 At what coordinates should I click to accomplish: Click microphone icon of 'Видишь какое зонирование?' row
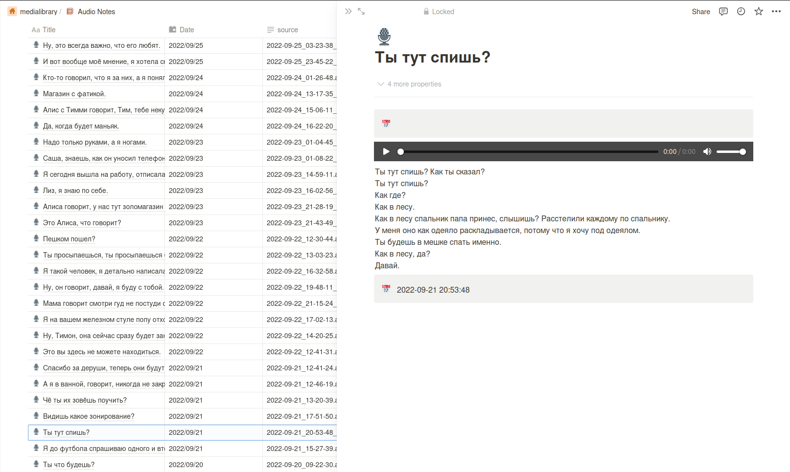click(x=36, y=416)
